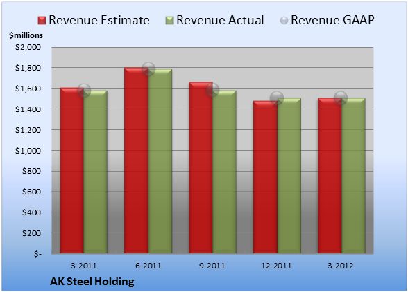The image size is (408, 292).
Task: Click the 'AK Steel Holding' chart title
Action: click(92, 282)
